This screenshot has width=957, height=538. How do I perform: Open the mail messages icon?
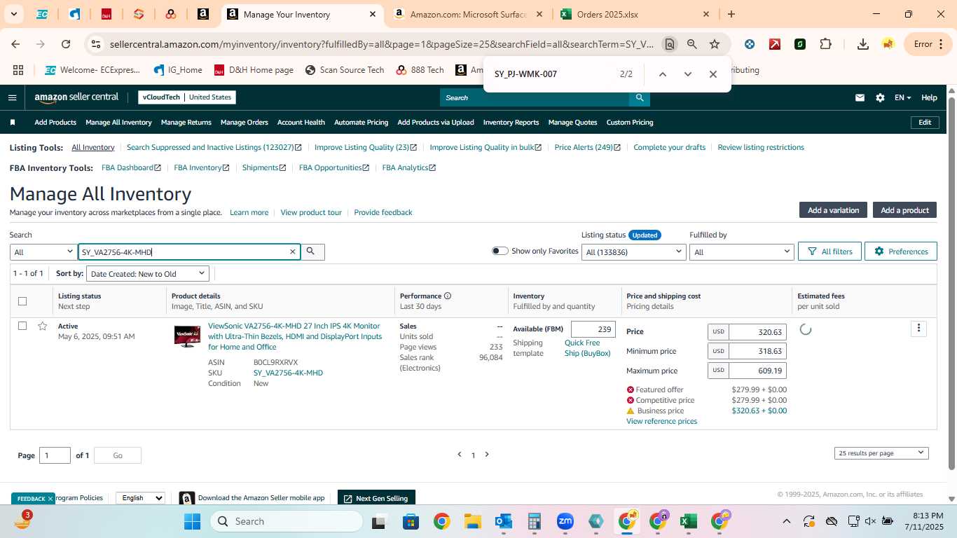coord(860,97)
